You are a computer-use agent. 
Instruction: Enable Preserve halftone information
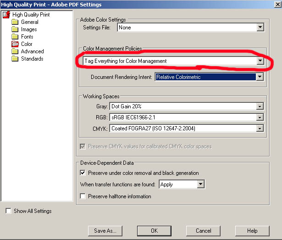pyautogui.click(x=83, y=196)
